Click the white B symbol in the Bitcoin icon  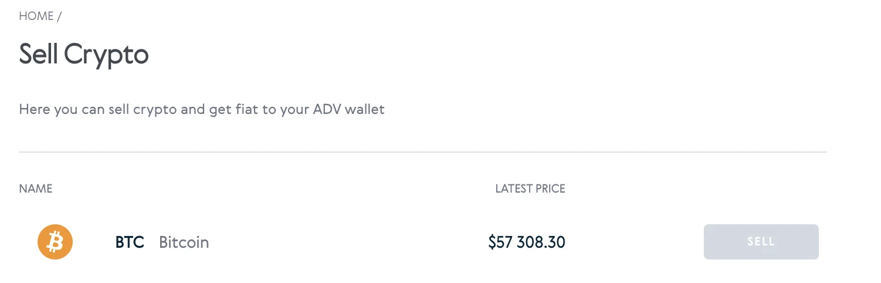[x=55, y=242]
